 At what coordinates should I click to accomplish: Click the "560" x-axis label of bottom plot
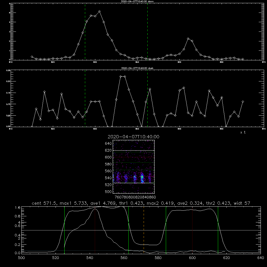[124, 258]
